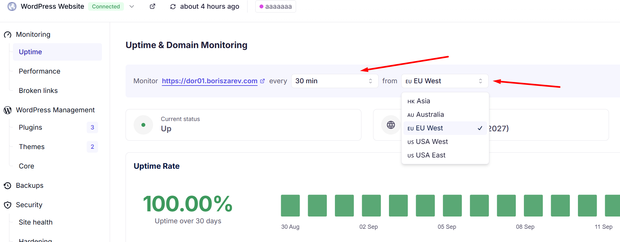Click the Security shield icon

8,205
